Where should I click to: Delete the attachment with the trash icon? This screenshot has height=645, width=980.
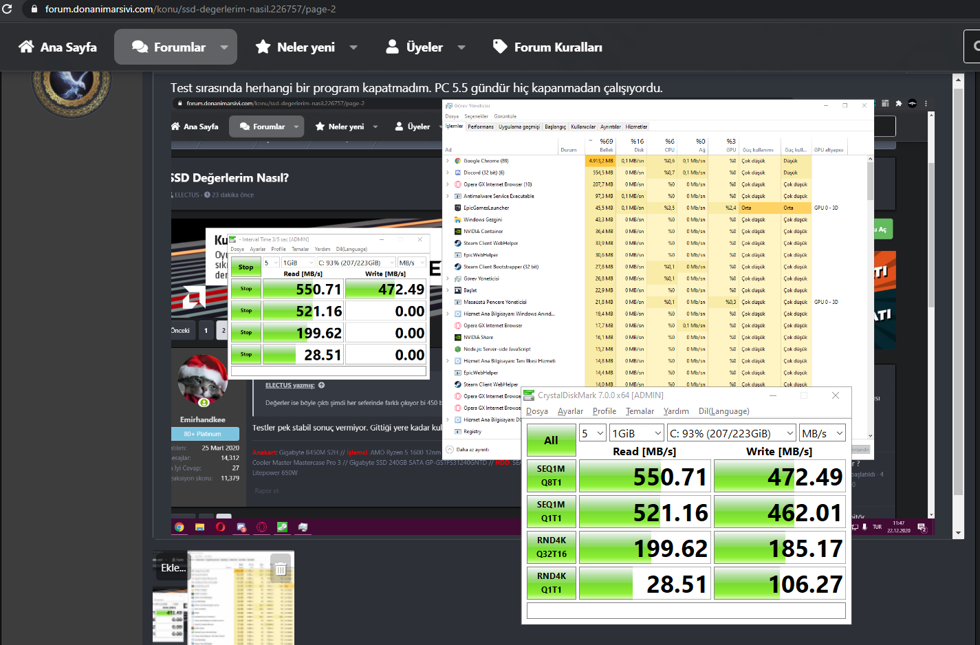coord(281,569)
